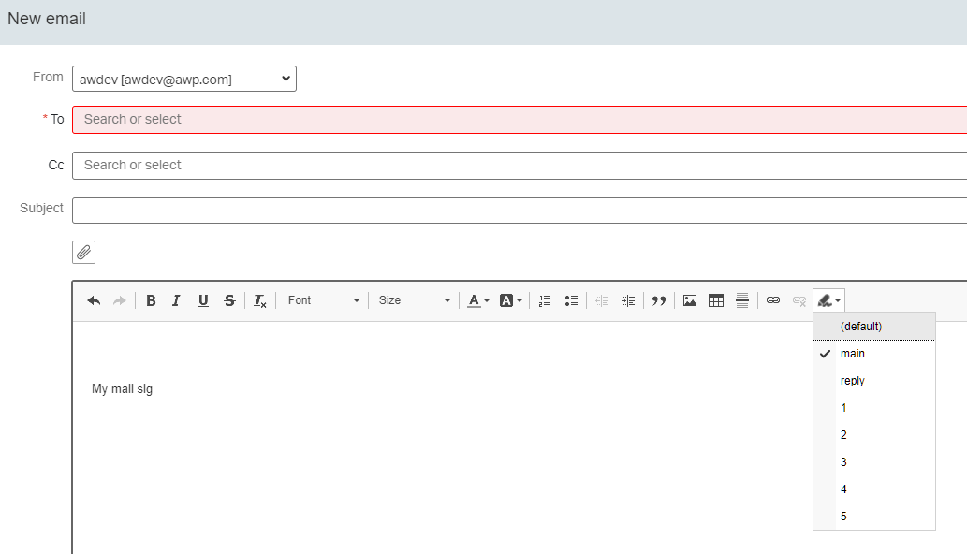Expand the Font family dropdown

(x=323, y=300)
